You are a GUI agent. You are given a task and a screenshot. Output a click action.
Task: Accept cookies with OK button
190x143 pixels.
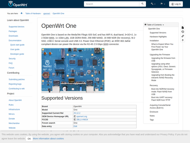29,139
